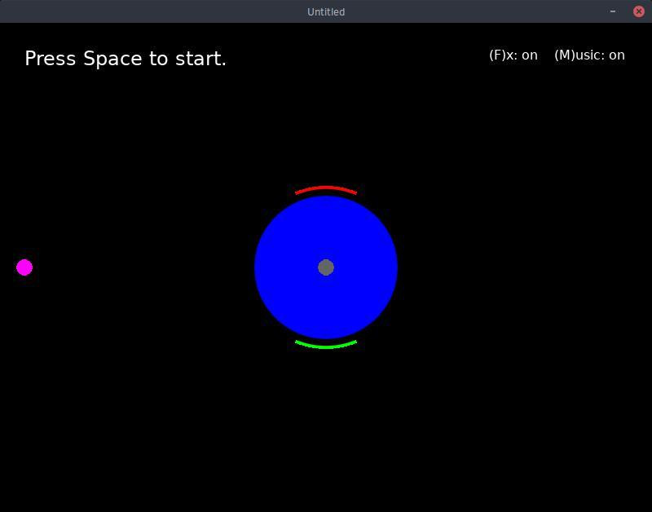Click the "Press Space to start." text

tap(126, 58)
